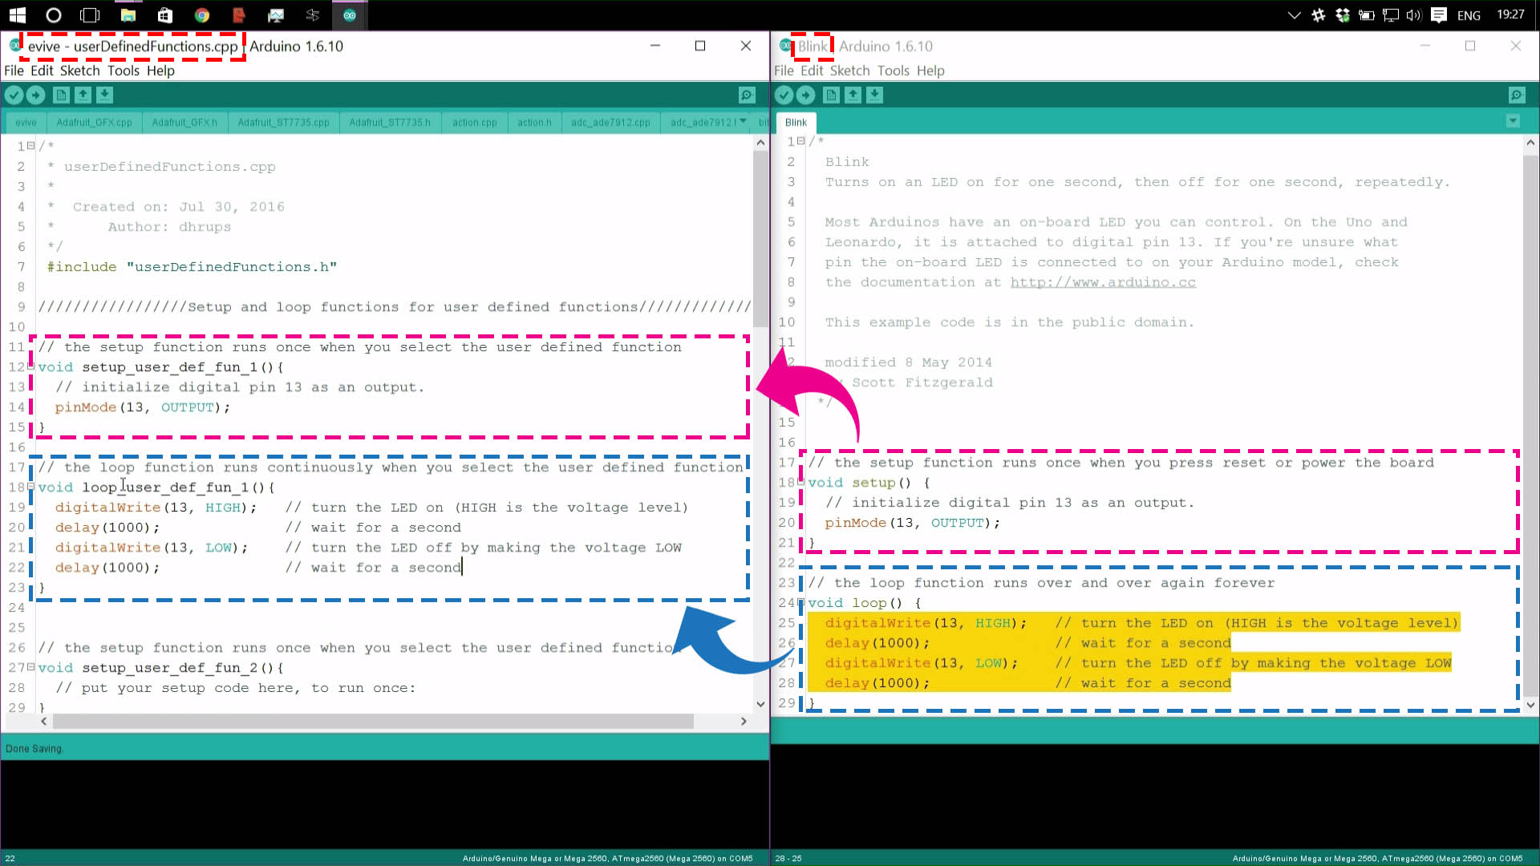Collapse setup_user_def_fun_2 fold at line 27

click(31, 666)
